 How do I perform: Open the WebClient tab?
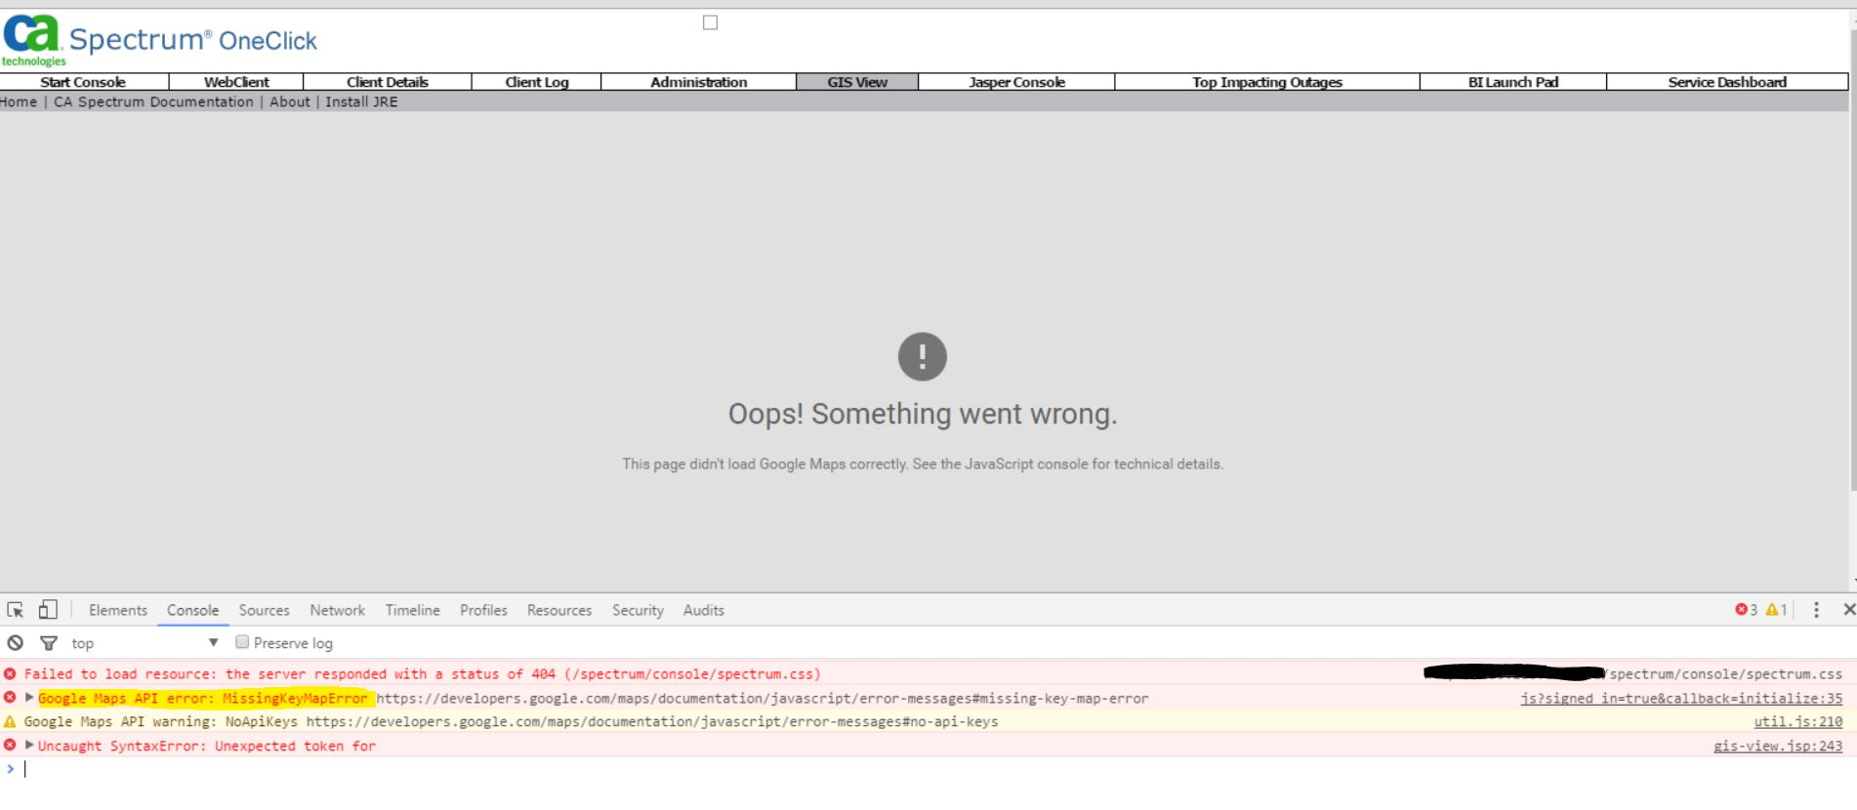[236, 82]
